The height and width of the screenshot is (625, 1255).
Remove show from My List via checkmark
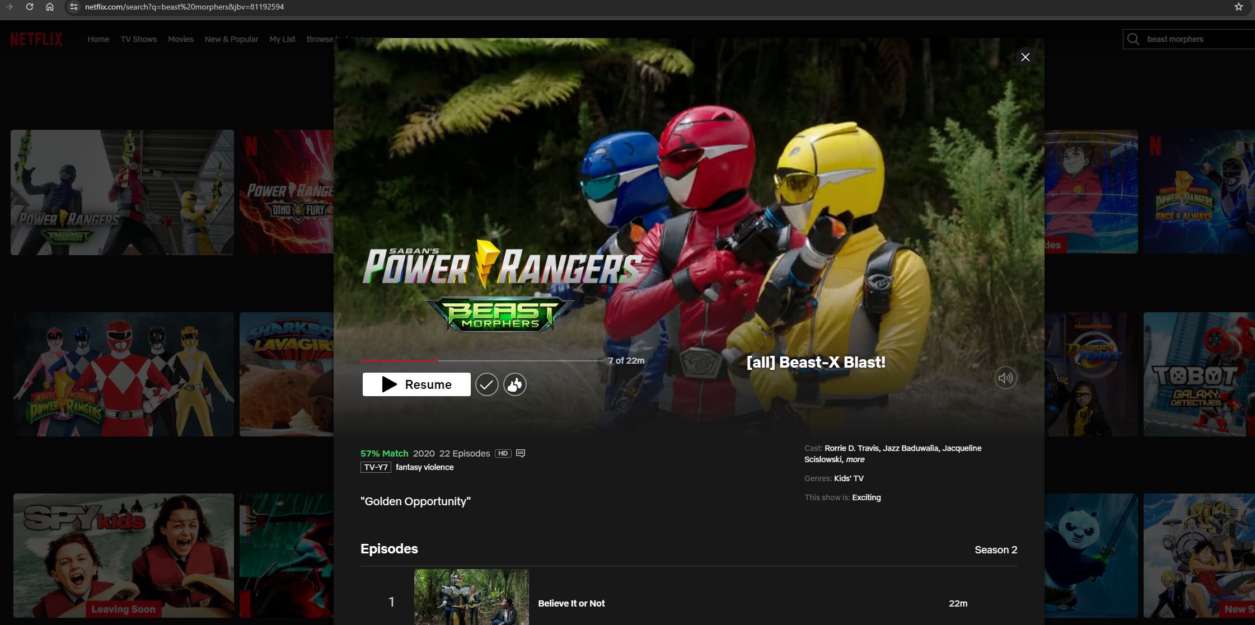click(486, 385)
